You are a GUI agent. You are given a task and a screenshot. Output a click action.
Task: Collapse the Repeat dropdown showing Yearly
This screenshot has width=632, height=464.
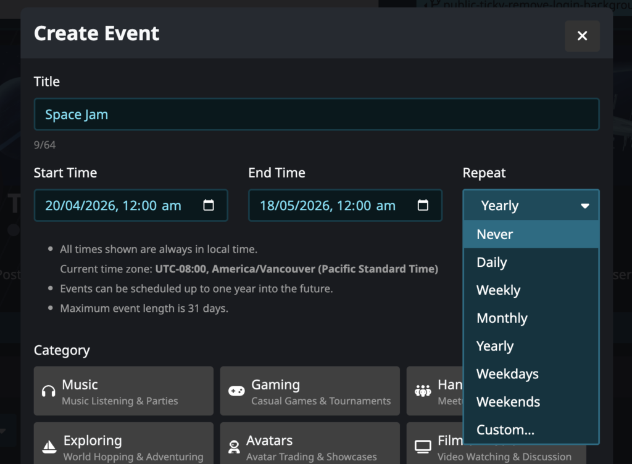click(x=531, y=205)
